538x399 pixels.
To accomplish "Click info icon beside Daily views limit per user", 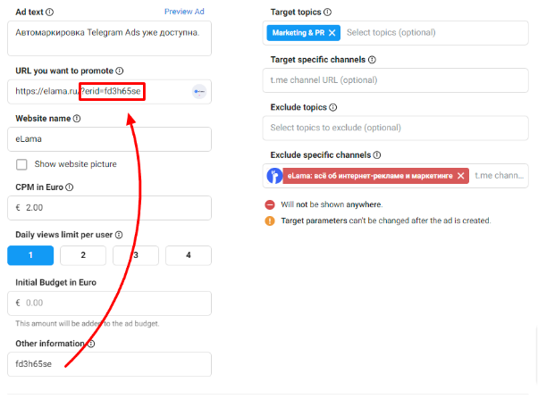I will tap(119, 235).
